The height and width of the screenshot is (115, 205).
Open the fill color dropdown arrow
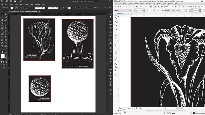point(14,8)
